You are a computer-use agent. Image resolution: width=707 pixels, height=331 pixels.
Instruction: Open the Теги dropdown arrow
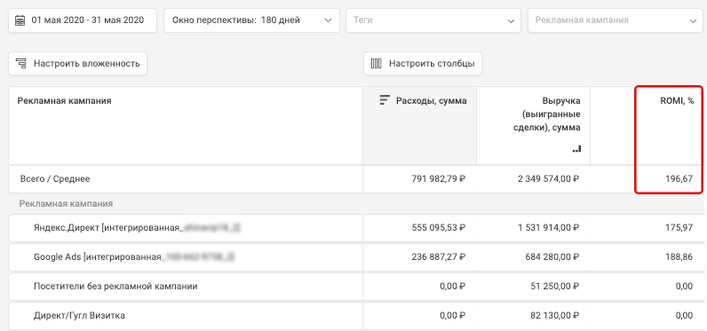[511, 20]
